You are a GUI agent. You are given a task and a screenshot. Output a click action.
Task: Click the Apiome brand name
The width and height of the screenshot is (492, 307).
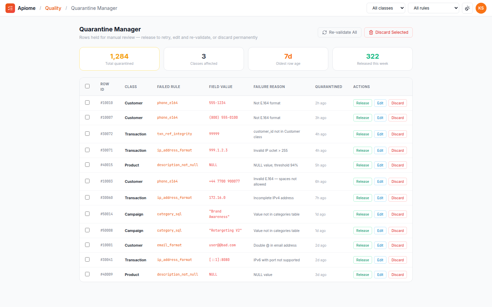pos(27,8)
